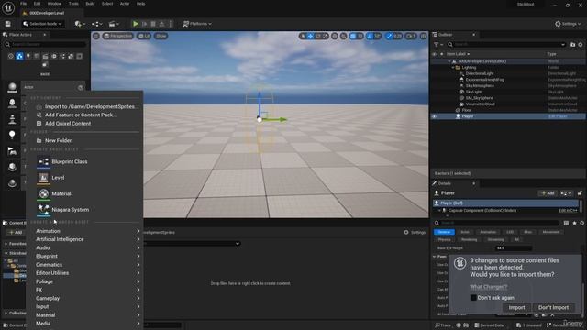Collapse the Lighting folder in the Outliner
587x330 pixels.
click(x=453, y=68)
